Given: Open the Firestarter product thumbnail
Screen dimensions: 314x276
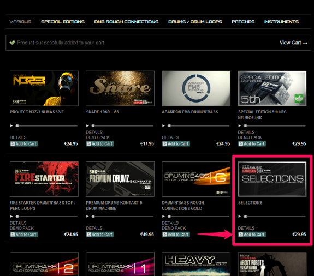Looking at the screenshot, I should (x=44, y=179).
